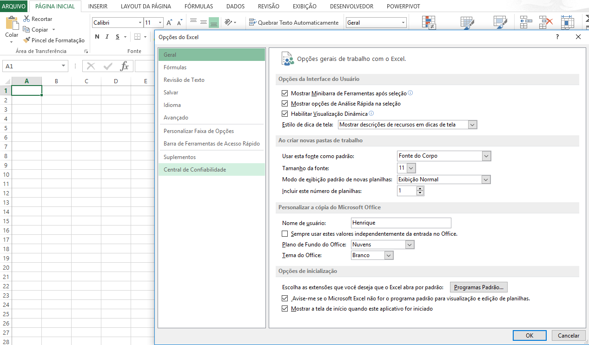Click the Delete cells icon
The width and height of the screenshot is (589, 345).
tap(546, 23)
